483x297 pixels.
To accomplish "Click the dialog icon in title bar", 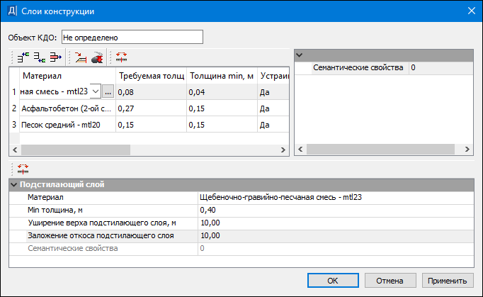I will point(12,11).
